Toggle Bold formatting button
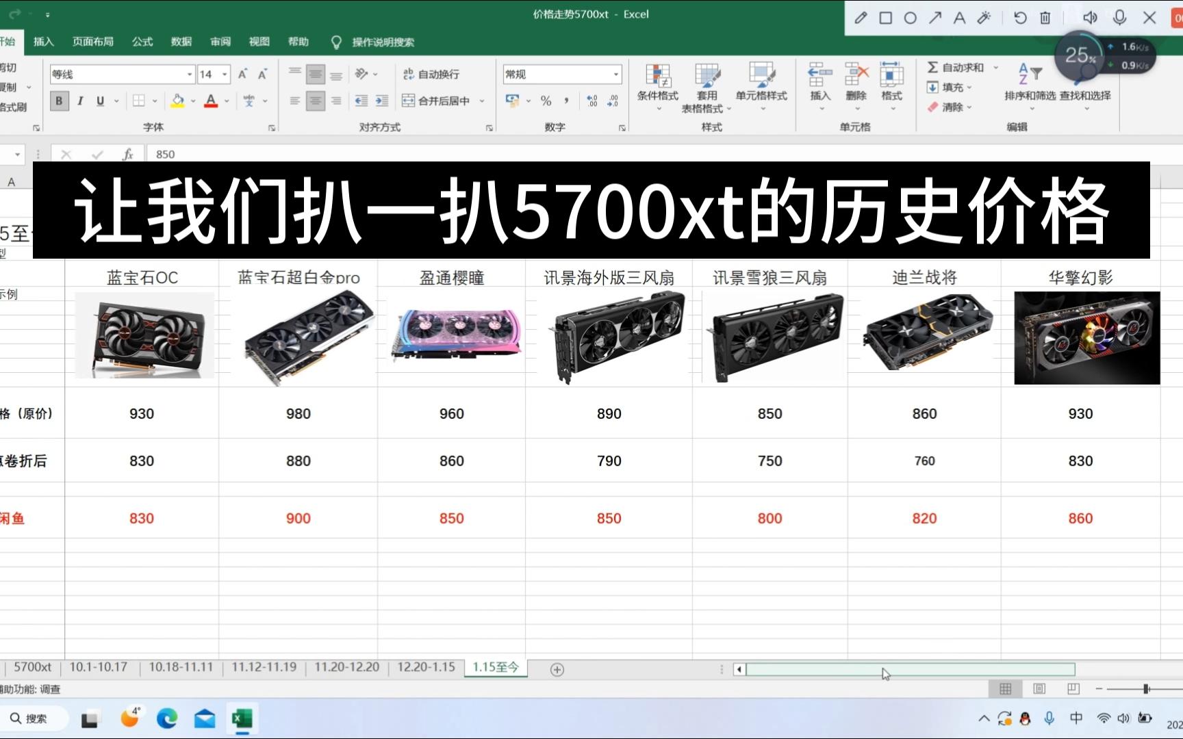Screen dimensions: 1183x739 [x=59, y=101]
